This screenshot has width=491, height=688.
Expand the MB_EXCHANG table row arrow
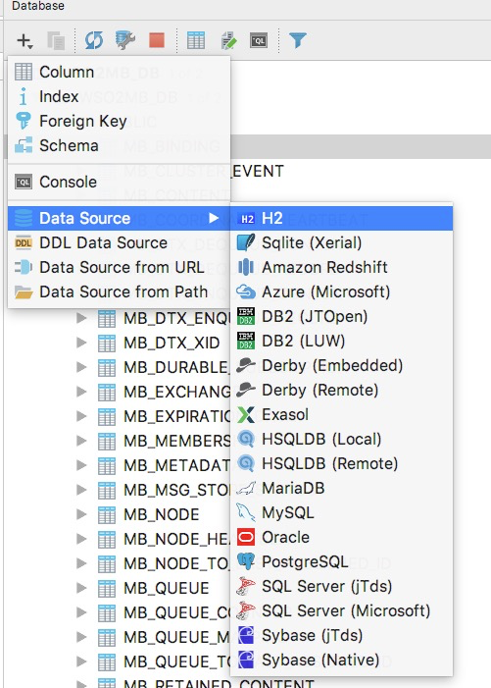click(81, 392)
